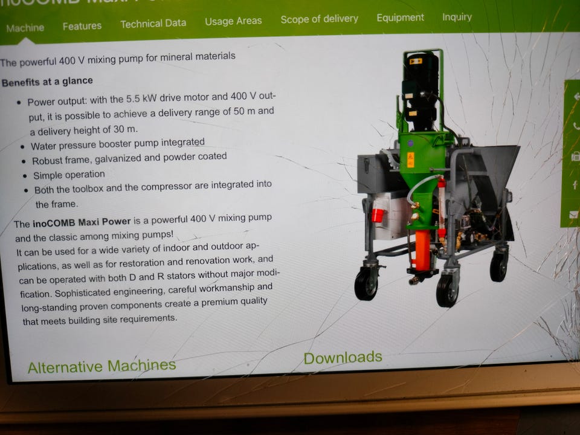Viewport: 580px width, 435px height.
Task: Switch to the Features tab
Action: coord(82,26)
